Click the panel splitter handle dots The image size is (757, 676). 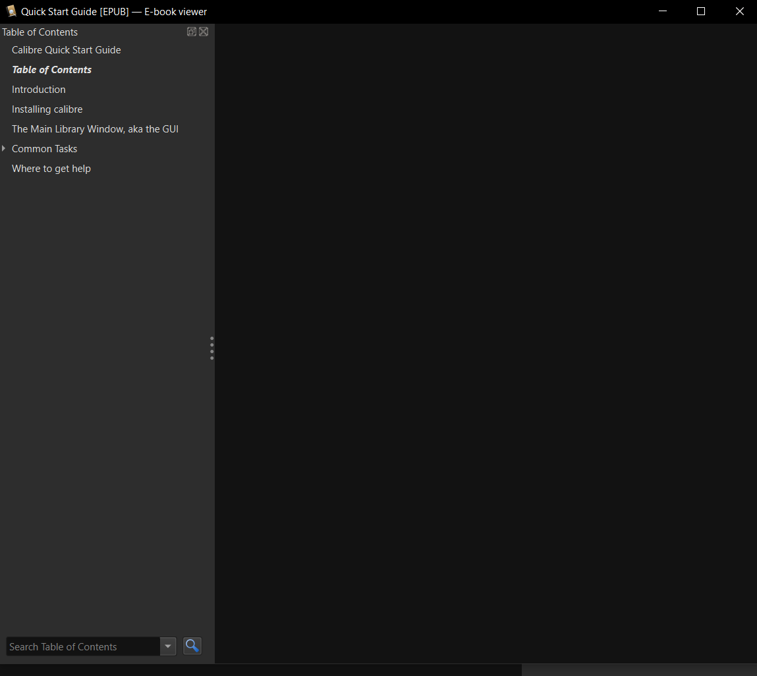212,348
